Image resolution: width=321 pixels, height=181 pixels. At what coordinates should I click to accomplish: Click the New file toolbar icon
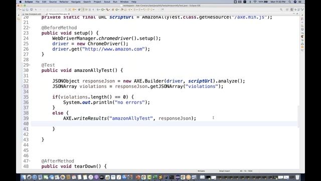click(19, 10)
